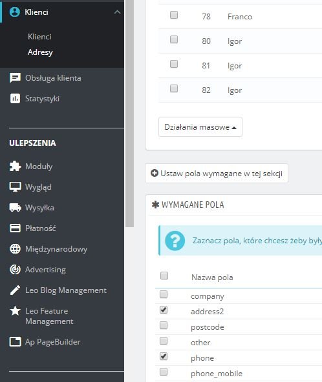Click the ID 80 cell
Viewport: 322px width, 382px height.
tap(206, 41)
